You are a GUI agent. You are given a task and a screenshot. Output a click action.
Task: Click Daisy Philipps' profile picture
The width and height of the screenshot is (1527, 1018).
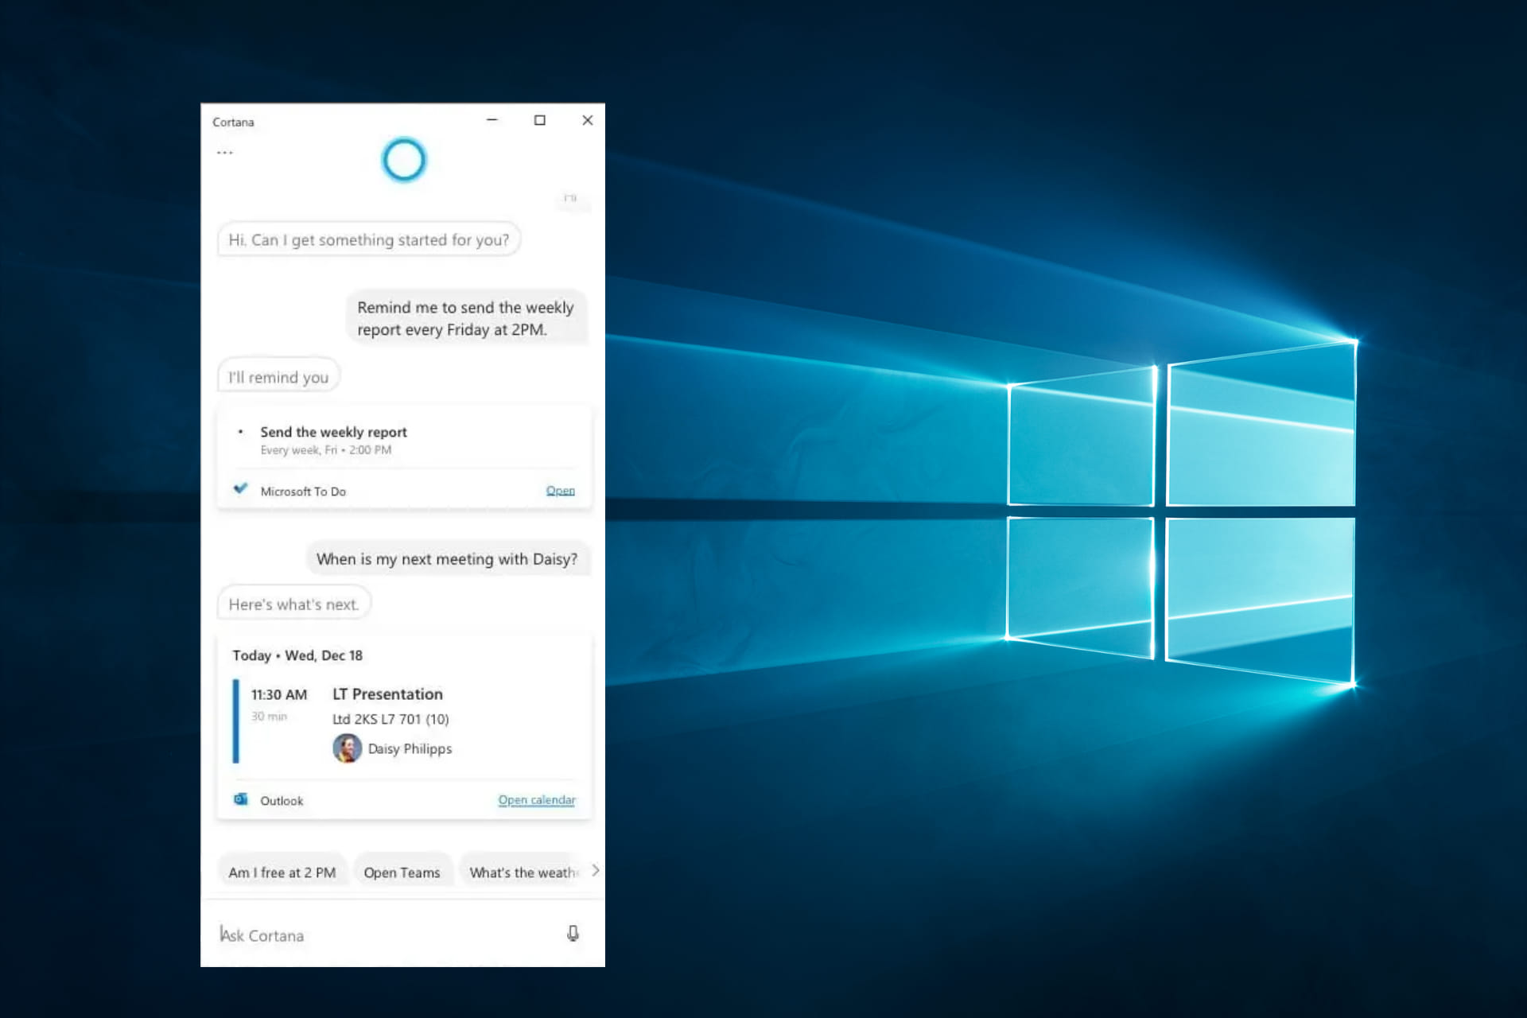click(x=347, y=748)
